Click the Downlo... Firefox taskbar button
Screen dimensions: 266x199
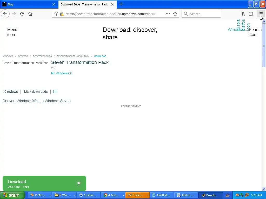[x=210, y=195]
